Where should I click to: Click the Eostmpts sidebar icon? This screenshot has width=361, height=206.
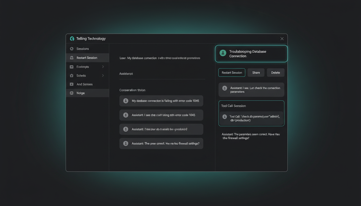pos(71,67)
